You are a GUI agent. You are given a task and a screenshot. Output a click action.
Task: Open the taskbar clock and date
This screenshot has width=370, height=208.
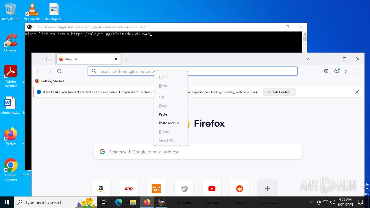pyautogui.click(x=345, y=202)
